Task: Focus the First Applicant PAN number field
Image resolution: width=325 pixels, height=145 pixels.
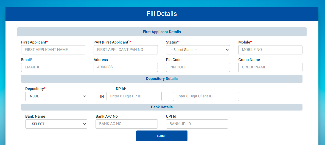Action: [x=125, y=50]
